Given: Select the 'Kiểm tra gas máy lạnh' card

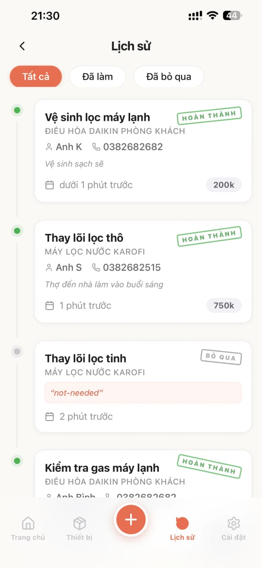Looking at the screenshot, I should click(142, 471).
